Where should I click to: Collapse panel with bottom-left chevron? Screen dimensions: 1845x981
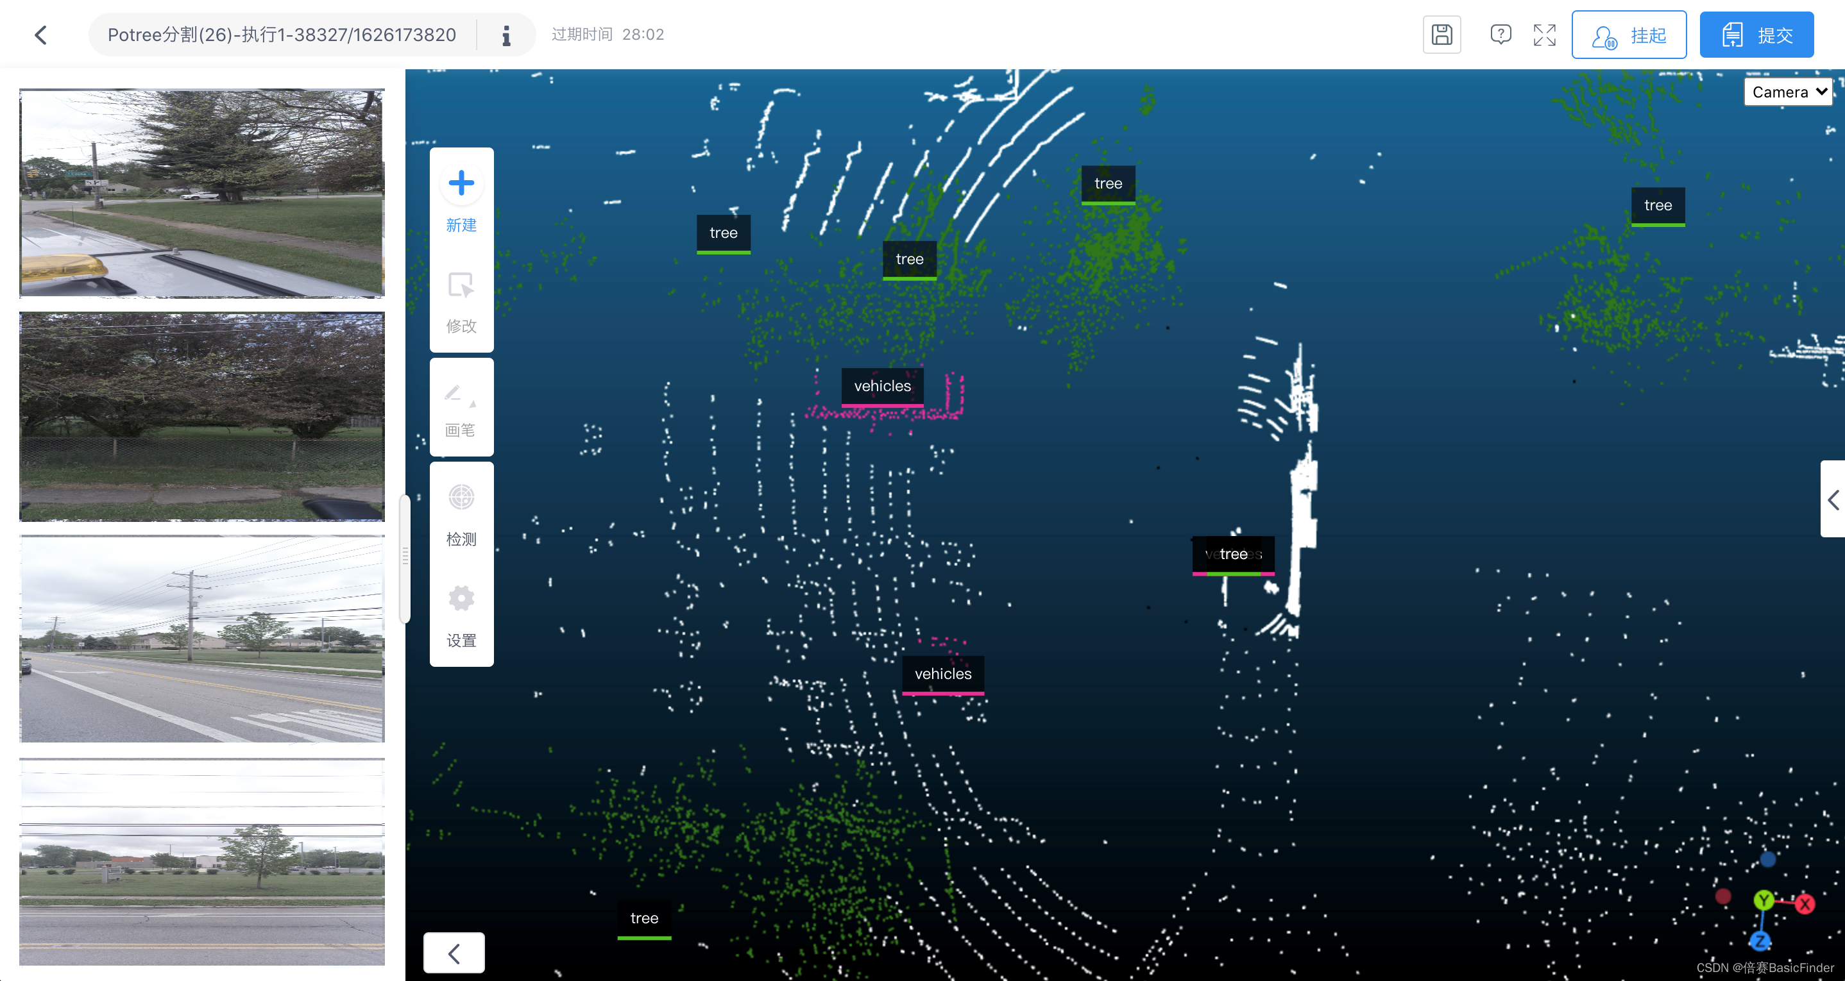point(454,953)
